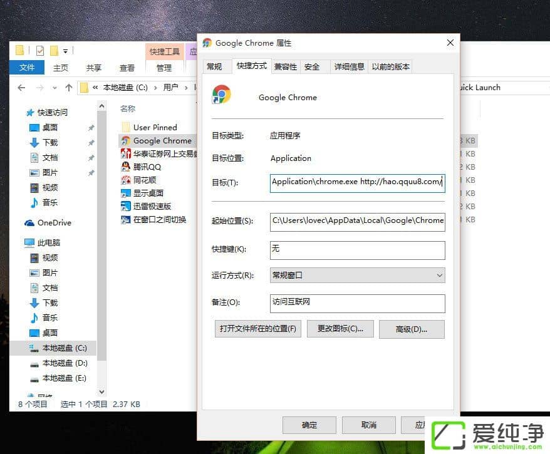The image size is (550, 454).
Task: Select 此电脑 in the sidebar
Action: click(46, 242)
